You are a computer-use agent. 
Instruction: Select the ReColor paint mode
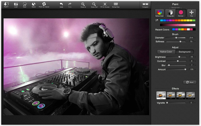pos(181,13)
